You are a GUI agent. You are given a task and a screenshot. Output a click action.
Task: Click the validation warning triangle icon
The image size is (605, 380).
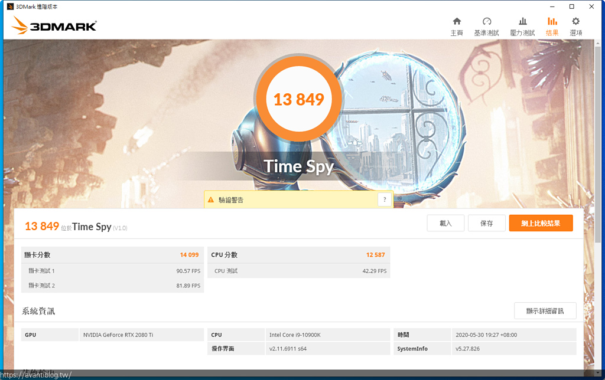(211, 199)
